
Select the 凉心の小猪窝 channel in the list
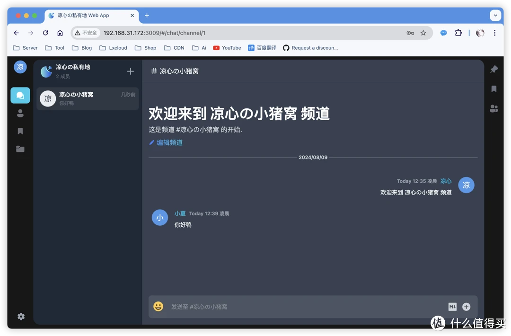(x=88, y=98)
